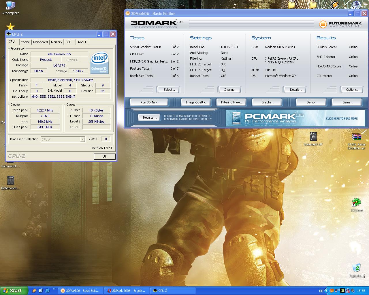Click OK in the CPU-Z window
This screenshot has height=295, width=369.
(x=105, y=156)
